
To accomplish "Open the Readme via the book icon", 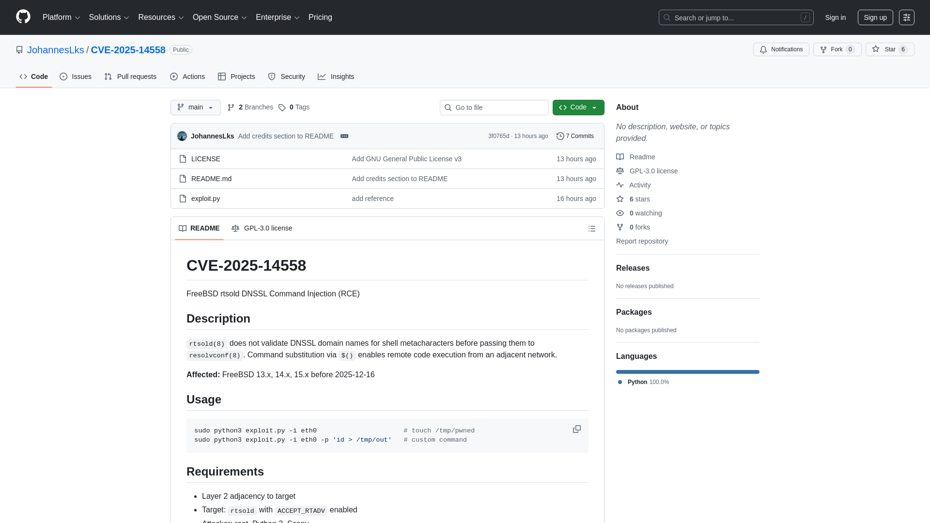I will (620, 156).
